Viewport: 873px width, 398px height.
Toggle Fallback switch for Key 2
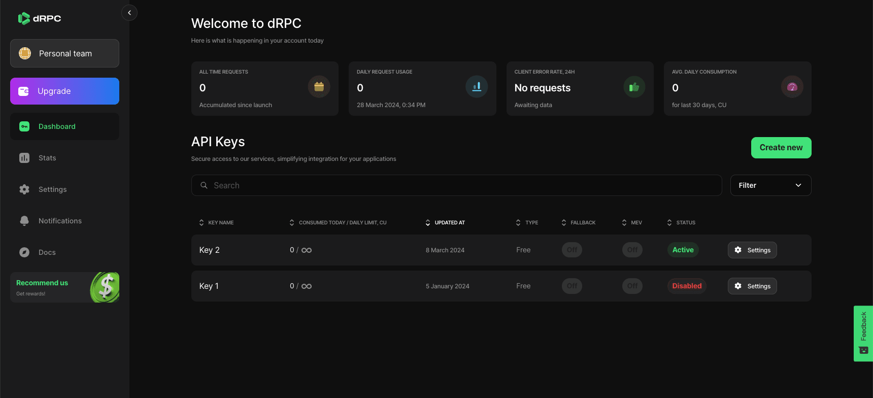click(572, 250)
